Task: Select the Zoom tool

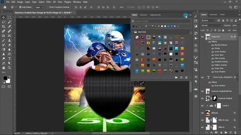Action: 9,67
